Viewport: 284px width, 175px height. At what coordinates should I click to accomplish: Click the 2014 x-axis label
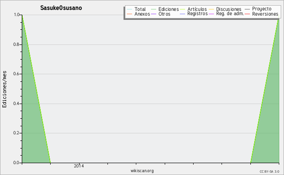coord(79,166)
